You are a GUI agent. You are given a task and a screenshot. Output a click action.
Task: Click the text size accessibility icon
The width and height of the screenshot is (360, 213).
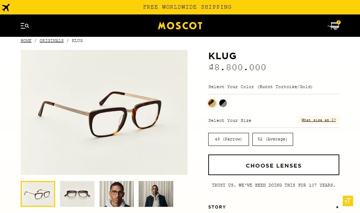click(348, 201)
